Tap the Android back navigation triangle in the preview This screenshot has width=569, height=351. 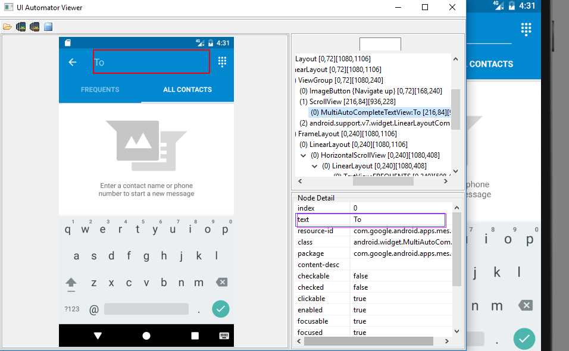pos(98,336)
